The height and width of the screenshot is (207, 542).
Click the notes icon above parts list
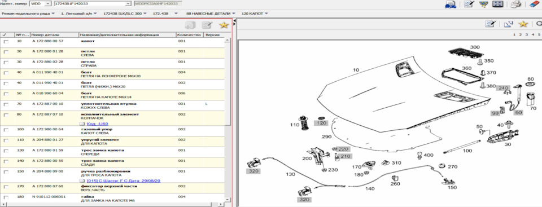pyautogui.click(x=207, y=25)
